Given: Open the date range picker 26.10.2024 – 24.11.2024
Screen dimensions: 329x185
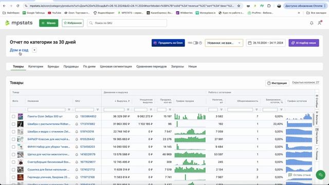Looking at the screenshot, I should (x=266, y=43).
